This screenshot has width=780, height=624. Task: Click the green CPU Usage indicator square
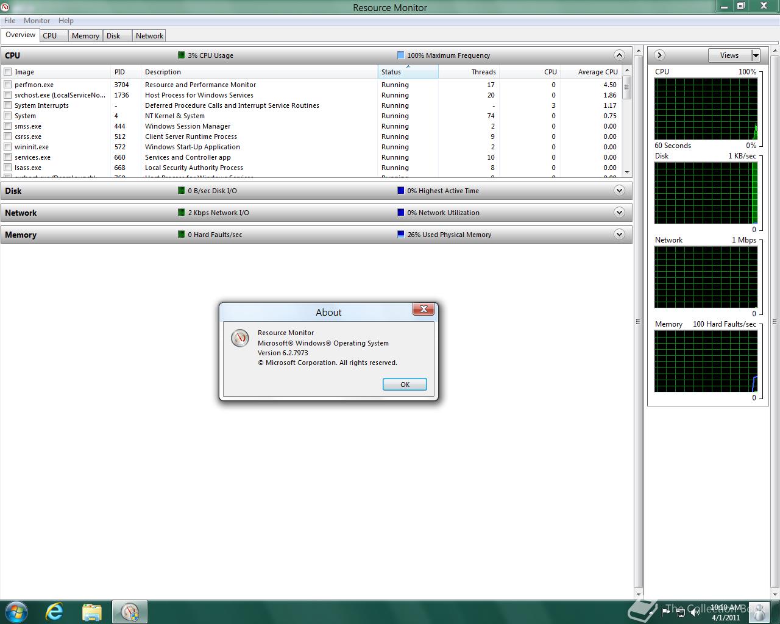point(181,55)
